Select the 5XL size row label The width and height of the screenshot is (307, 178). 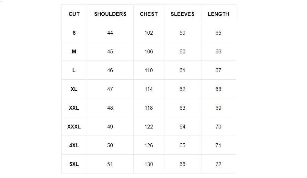(x=74, y=164)
